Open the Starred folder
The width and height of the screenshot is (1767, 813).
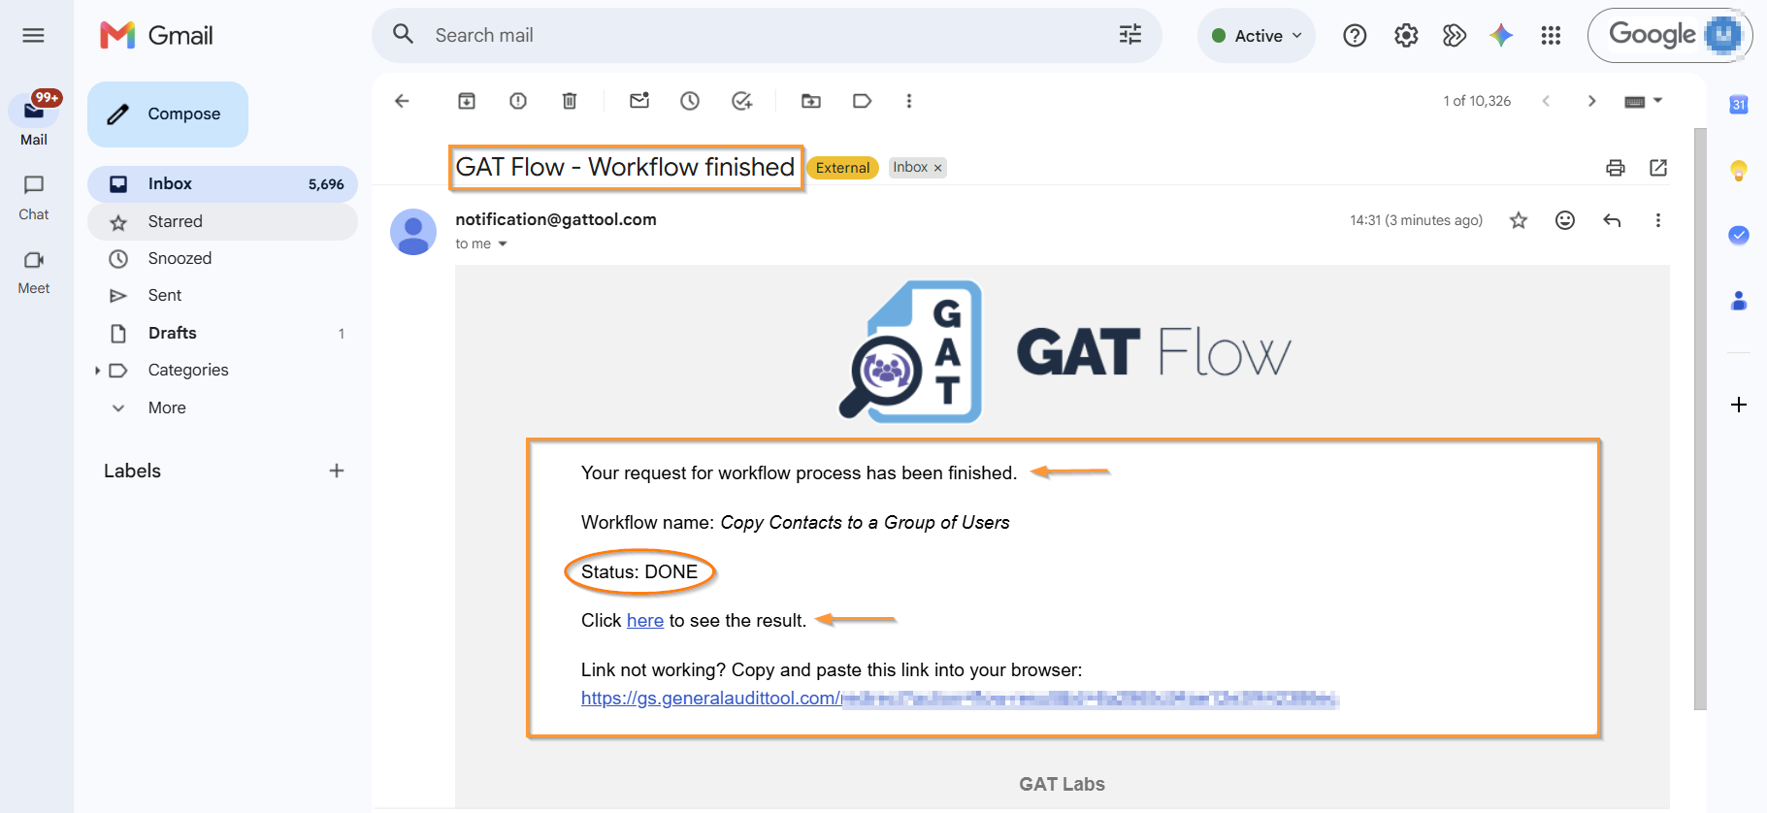[222, 221]
